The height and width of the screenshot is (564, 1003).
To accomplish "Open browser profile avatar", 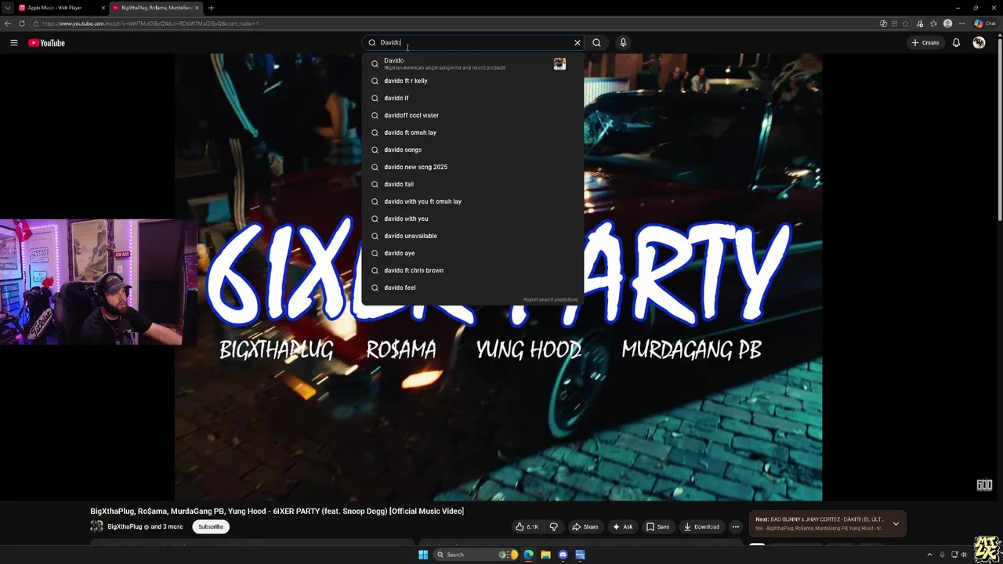I will [x=948, y=23].
